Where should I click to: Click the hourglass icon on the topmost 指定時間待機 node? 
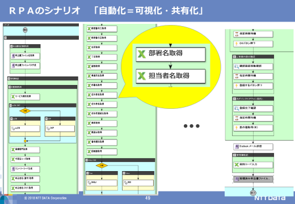[x=237, y=34]
